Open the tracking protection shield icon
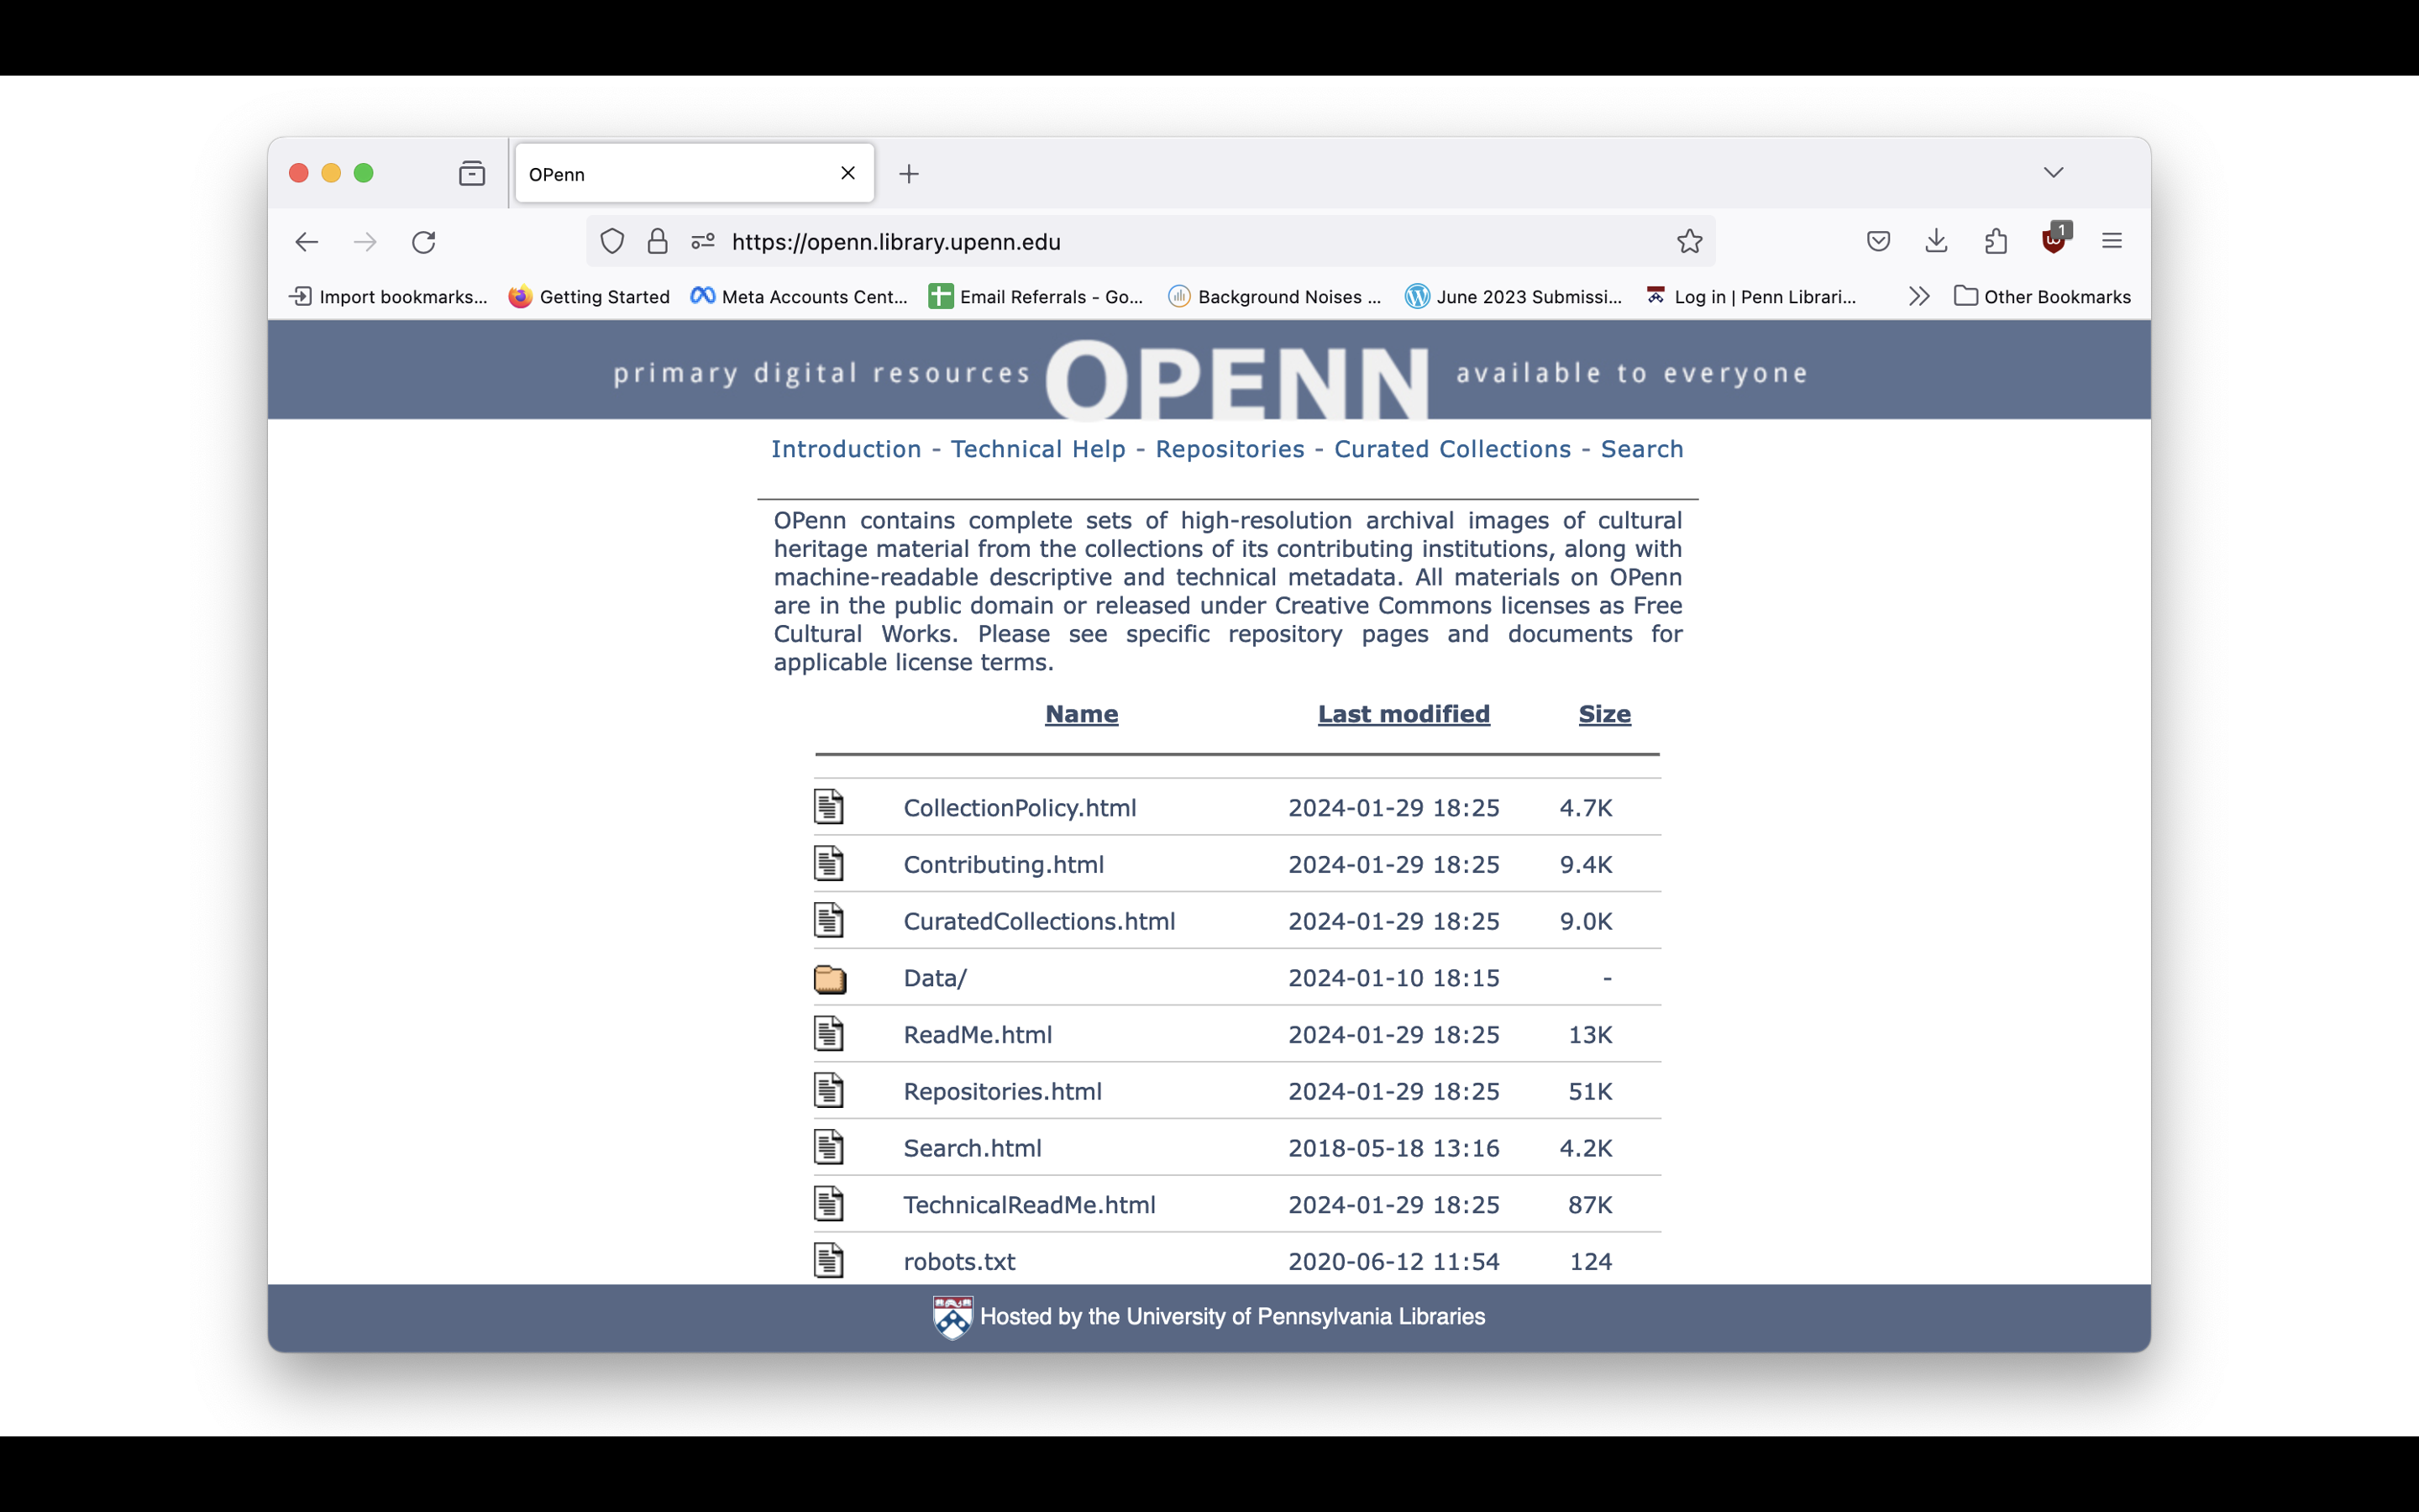Viewport: 2419px width, 1512px height. coord(613,241)
